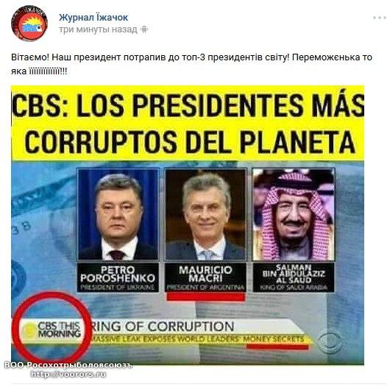Click the red underline beneath Macri's caption
Screen dimensions: 390x387
point(206,297)
